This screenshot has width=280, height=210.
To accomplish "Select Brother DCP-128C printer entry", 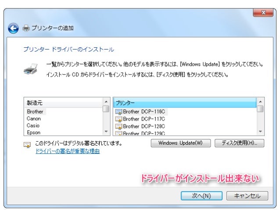I will point(140,126).
